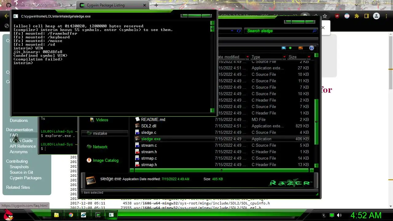Image resolution: width=393 pixels, height=221 pixels.
Task: Click the explorer Help question mark icon
Action: pyautogui.click(x=312, y=48)
